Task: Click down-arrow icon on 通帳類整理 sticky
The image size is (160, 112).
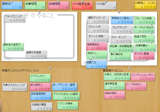Action: click(x=120, y=88)
